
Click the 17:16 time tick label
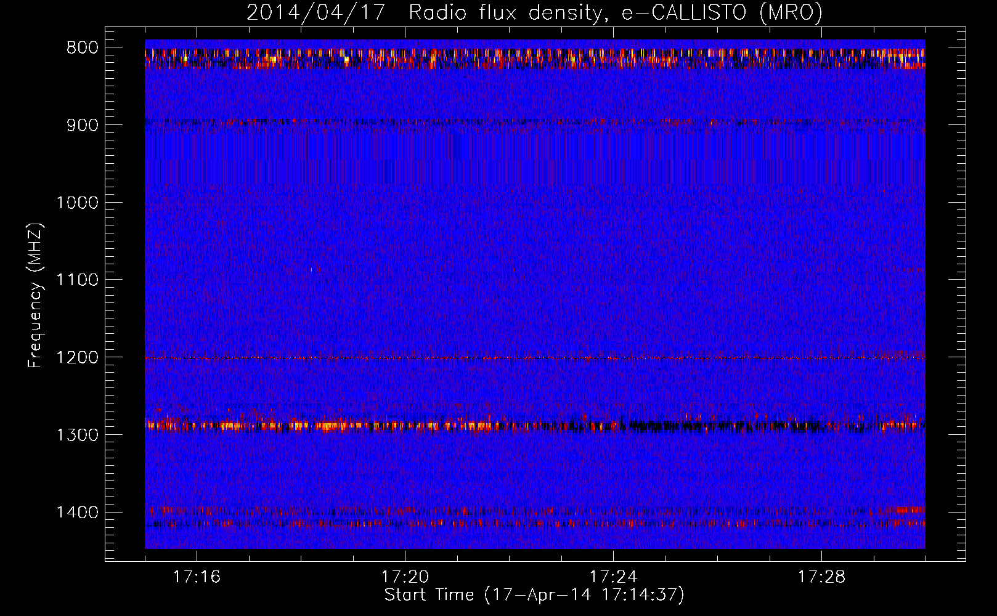click(x=197, y=577)
